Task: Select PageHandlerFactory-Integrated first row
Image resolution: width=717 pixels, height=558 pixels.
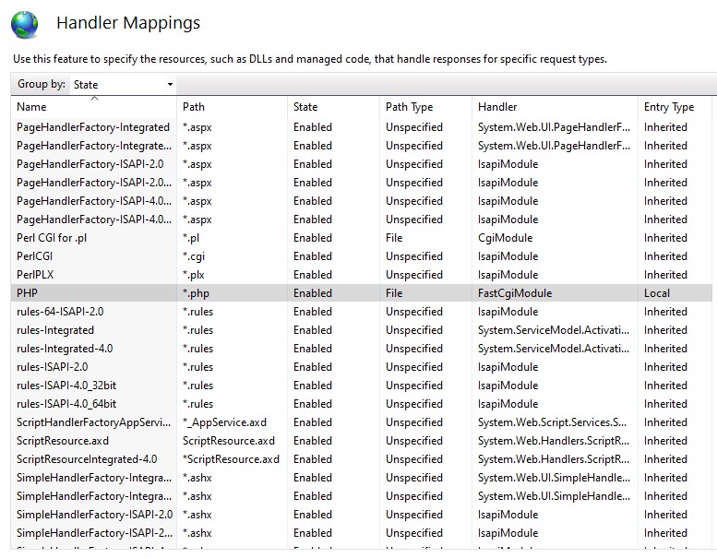Action: 92,127
